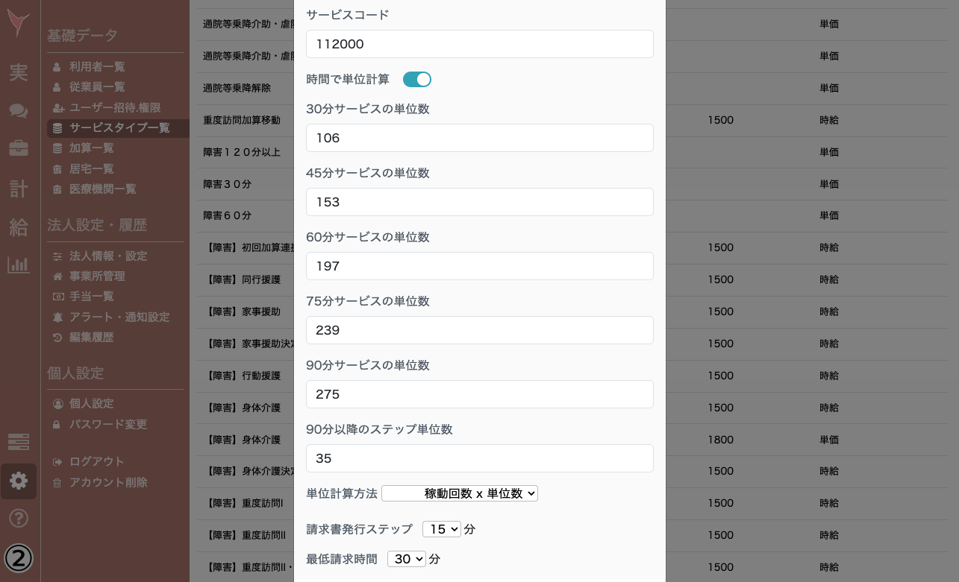The height and width of the screenshot is (582, 959).
Task: Click the briefcase icon in left rail
Action: [17, 150]
